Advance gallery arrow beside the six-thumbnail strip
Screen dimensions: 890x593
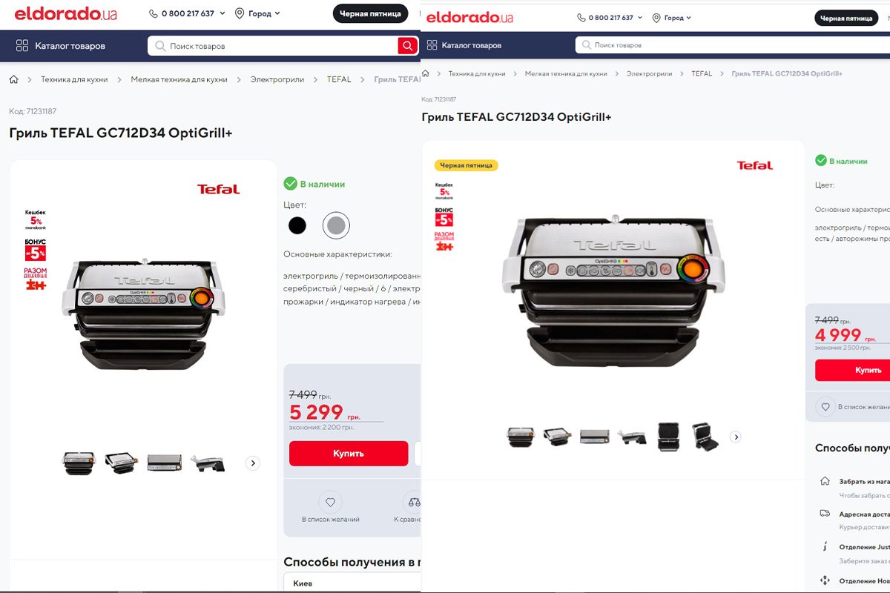click(x=736, y=437)
